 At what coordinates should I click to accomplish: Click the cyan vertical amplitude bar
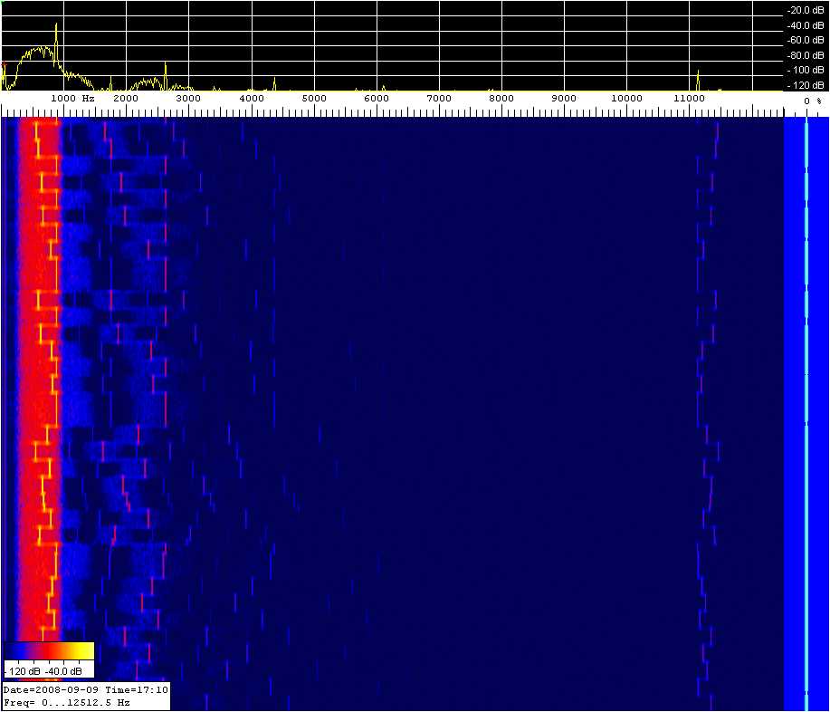point(806,408)
